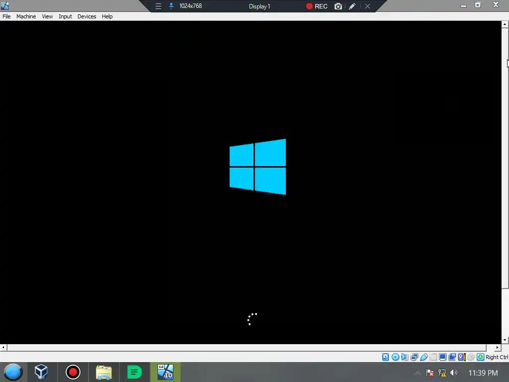Viewport: 509px width, 382px height.
Task: Select the running Windows 10 VM taskbar button
Action: 165,372
